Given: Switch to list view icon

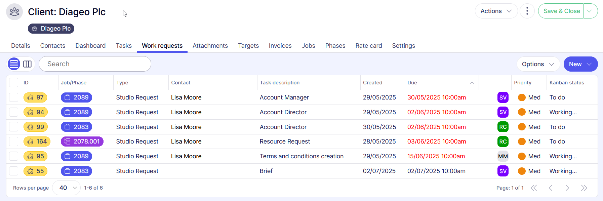Looking at the screenshot, I should (14, 64).
